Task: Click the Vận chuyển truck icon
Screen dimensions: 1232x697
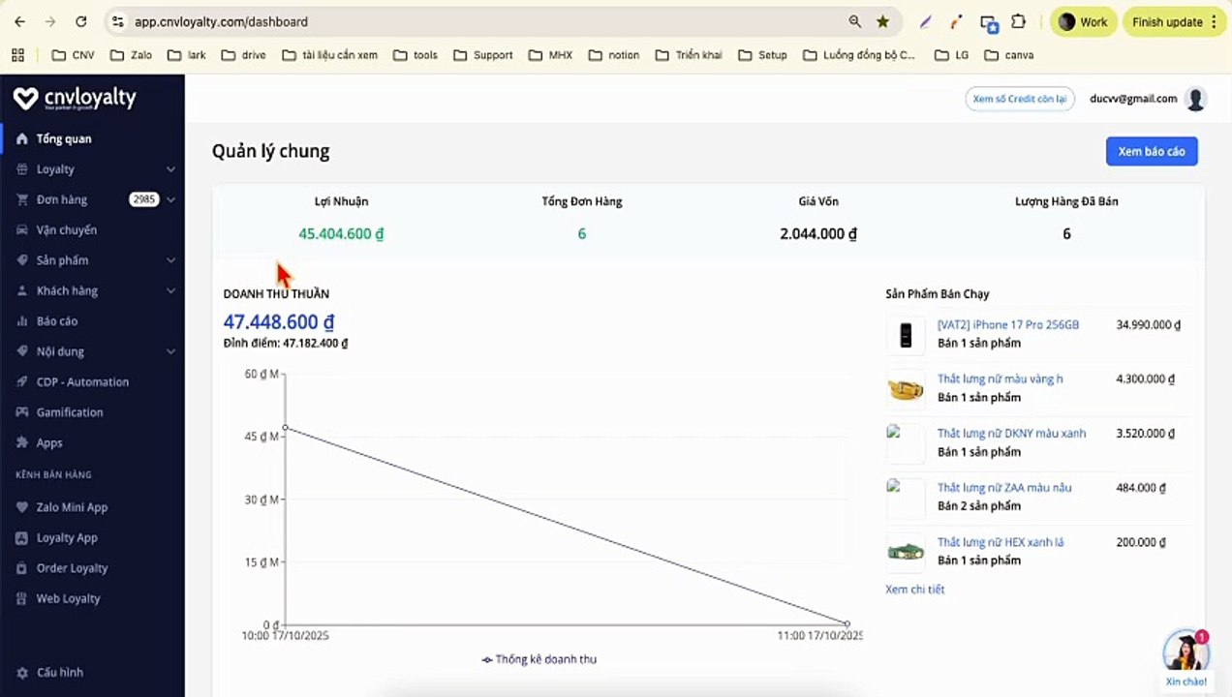Action: tap(22, 230)
